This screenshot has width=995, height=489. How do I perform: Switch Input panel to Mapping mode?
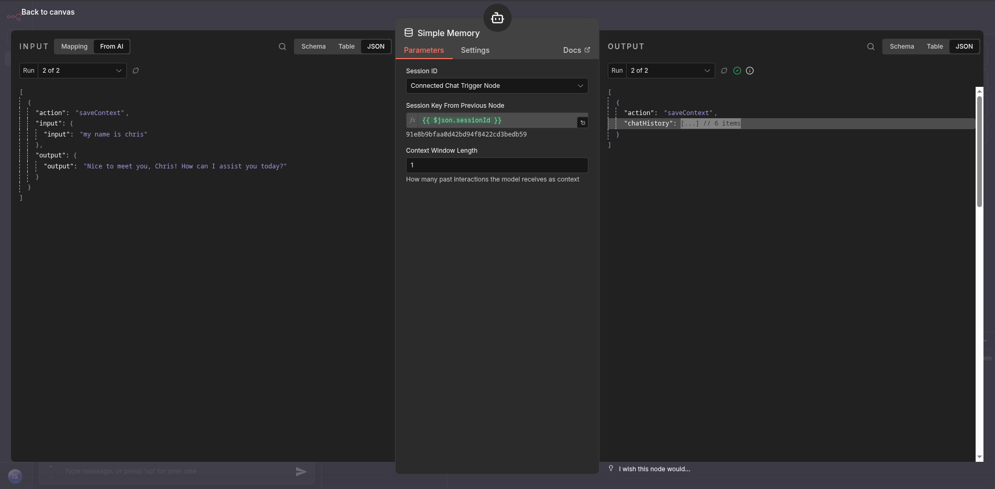pos(74,47)
